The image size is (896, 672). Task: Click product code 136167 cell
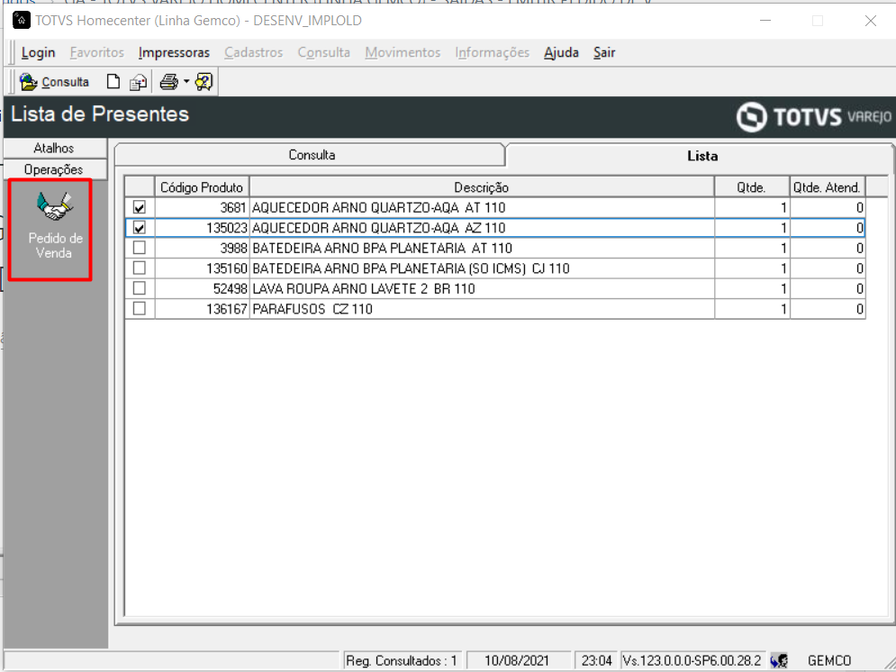pos(203,309)
